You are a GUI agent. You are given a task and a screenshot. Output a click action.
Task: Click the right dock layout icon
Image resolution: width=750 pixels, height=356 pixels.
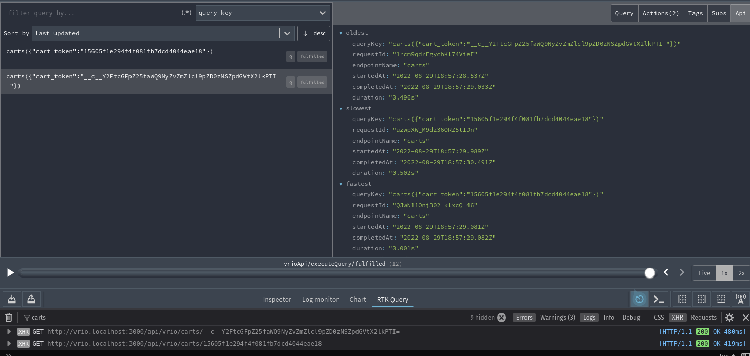(x=702, y=299)
